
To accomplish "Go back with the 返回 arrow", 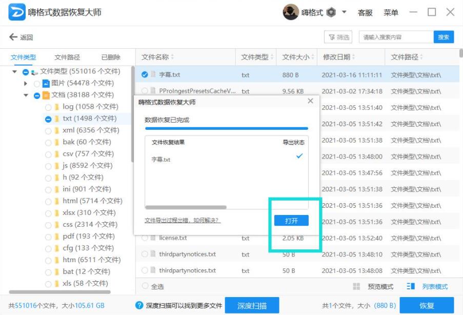I will 21,37.
